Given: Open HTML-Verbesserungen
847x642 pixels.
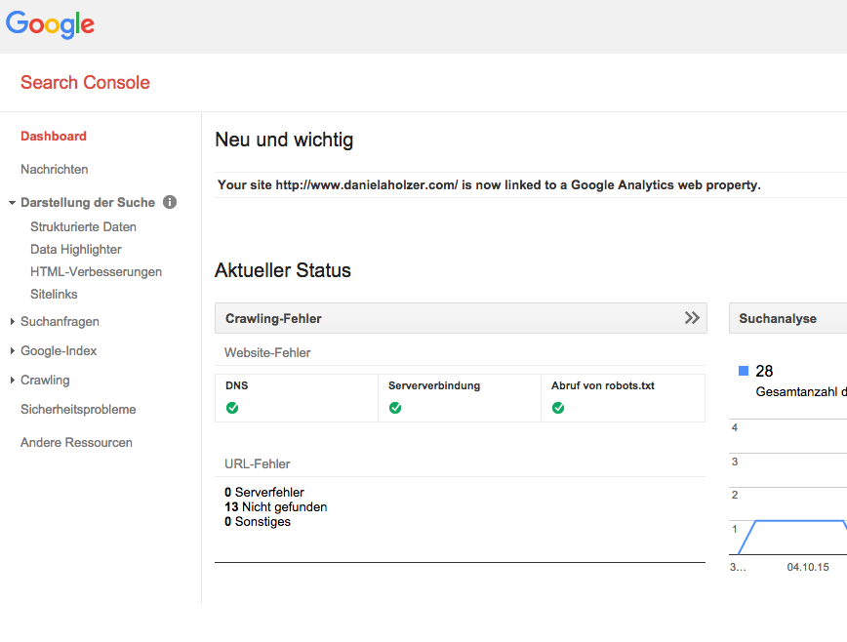Looking at the screenshot, I should (97, 271).
